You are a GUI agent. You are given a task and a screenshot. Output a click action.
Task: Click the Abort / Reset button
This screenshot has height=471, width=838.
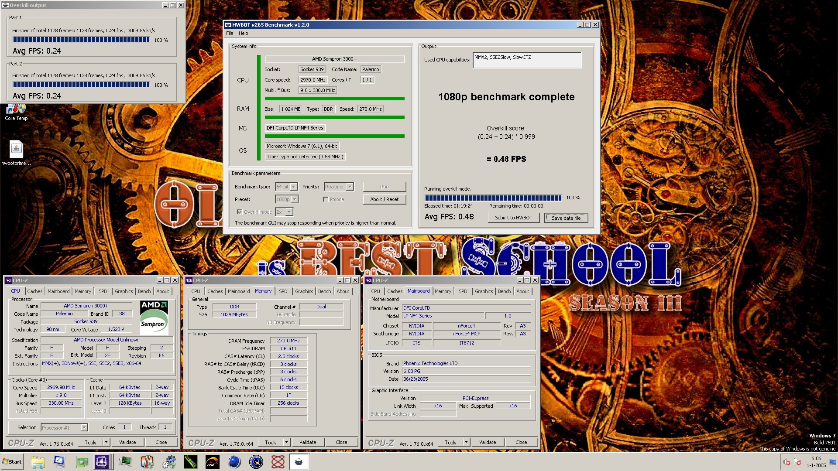coord(384,199)
